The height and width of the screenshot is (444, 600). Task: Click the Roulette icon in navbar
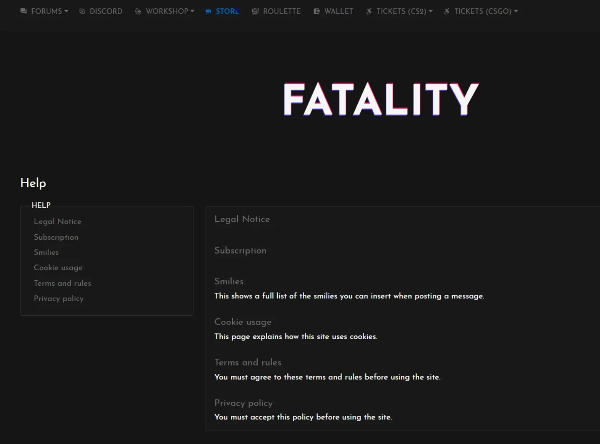coord(255,12)
